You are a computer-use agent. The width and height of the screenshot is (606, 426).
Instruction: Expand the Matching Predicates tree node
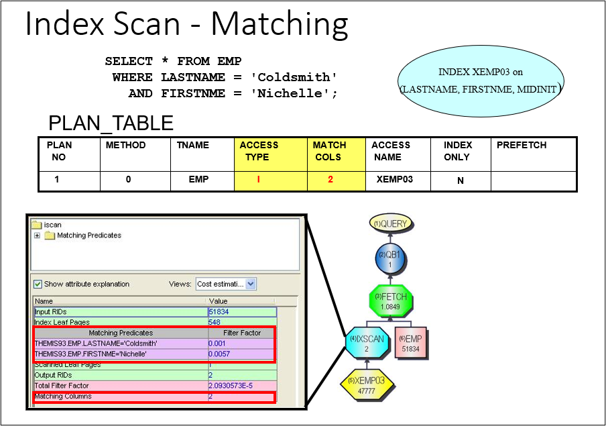tap(37, 235)
